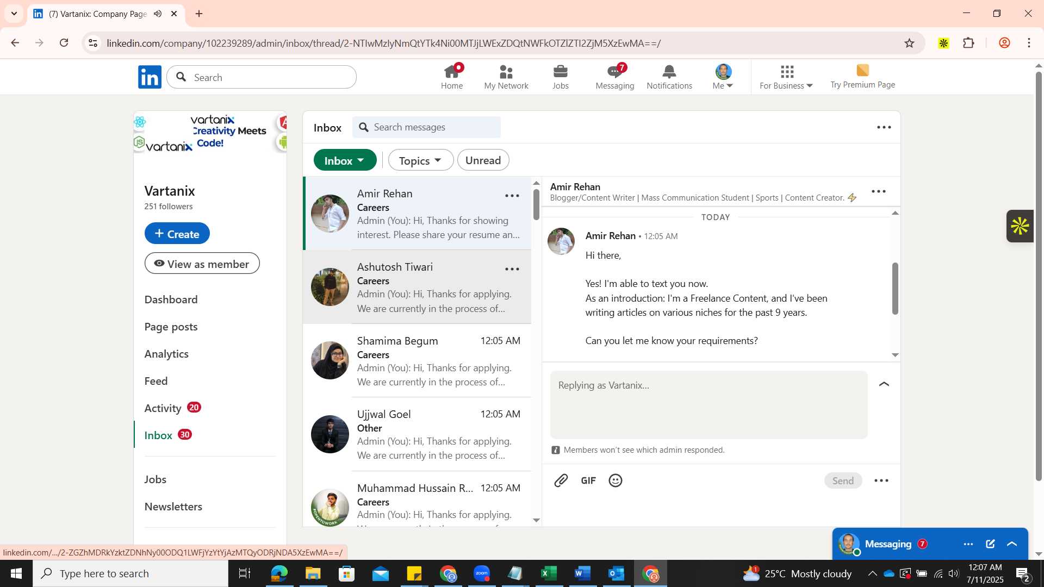Open Messaging in top navigation
Screen dimensions: 1044x587
[614, 77]
